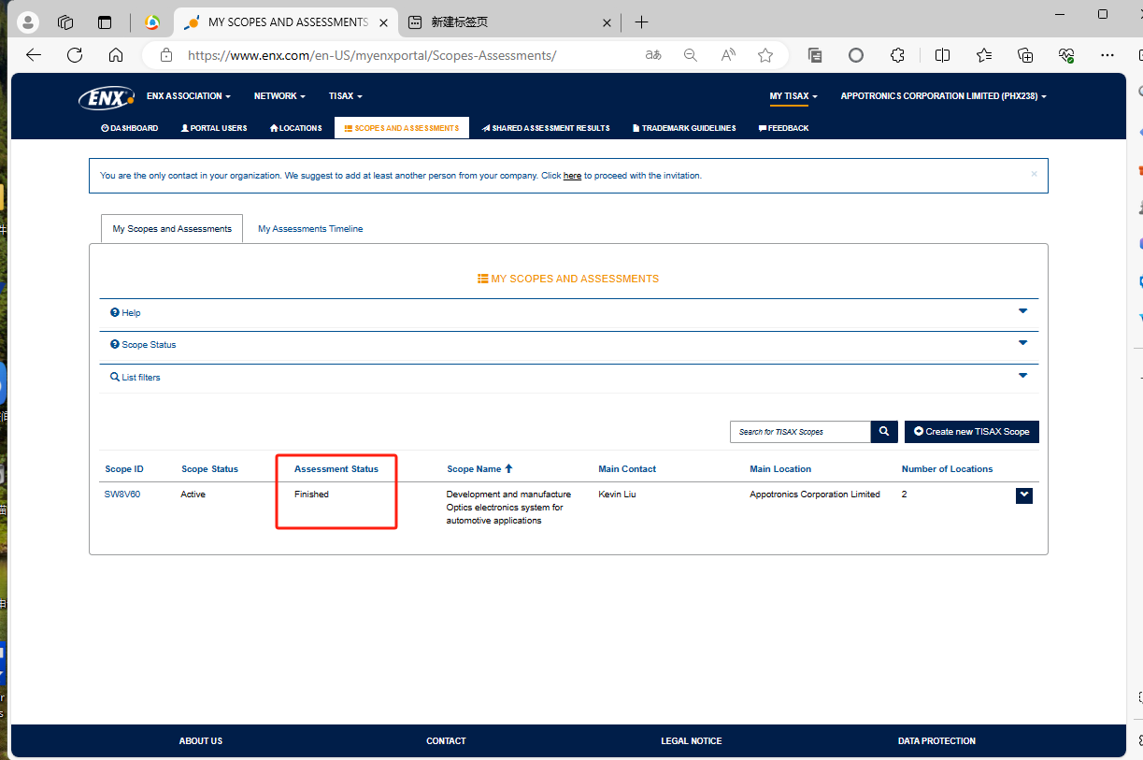Switch to My Scopes and Assessments tab

tap(172, 229)
